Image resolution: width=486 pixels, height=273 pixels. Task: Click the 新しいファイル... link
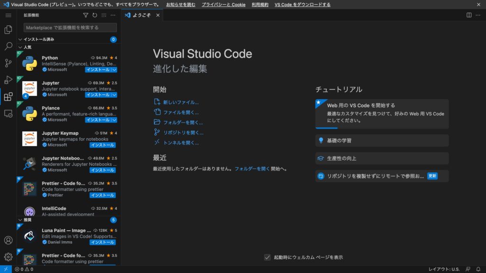tap(181, 102)
